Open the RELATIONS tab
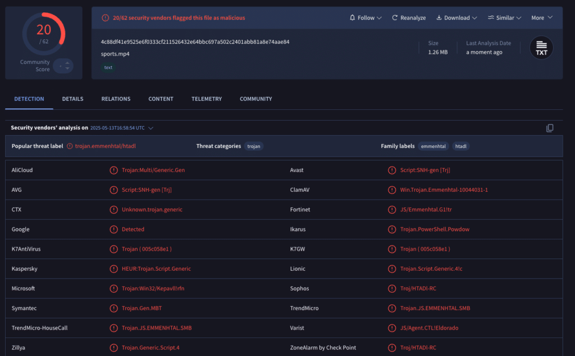This screenshot has width=575, height=356. coord(116,99)
